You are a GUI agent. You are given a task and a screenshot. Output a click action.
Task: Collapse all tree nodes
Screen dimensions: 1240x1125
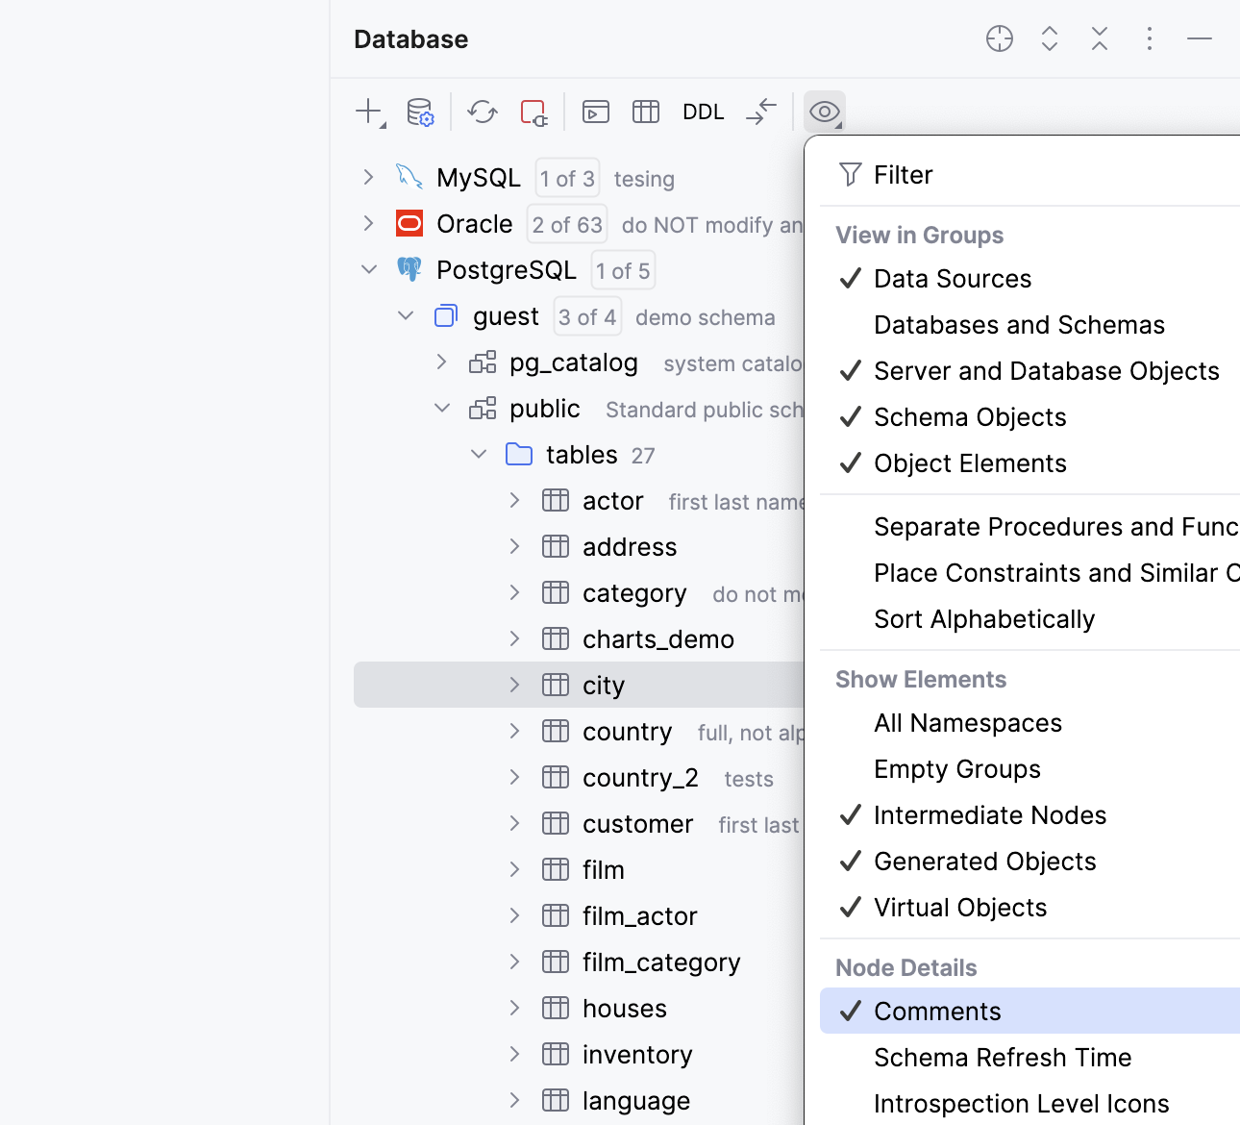(x=1100, y=38)
